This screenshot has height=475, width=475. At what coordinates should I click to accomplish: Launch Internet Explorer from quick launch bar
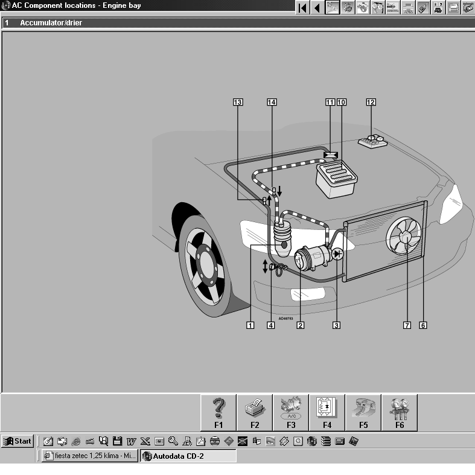point(76,441)
